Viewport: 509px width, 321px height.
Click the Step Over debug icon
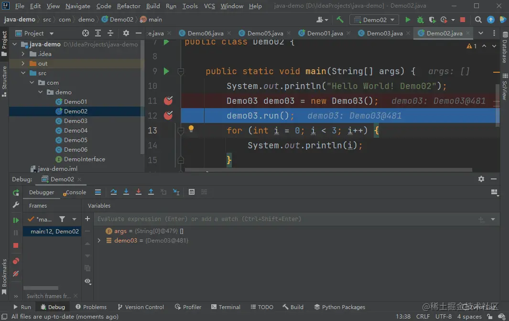point(114,192)
